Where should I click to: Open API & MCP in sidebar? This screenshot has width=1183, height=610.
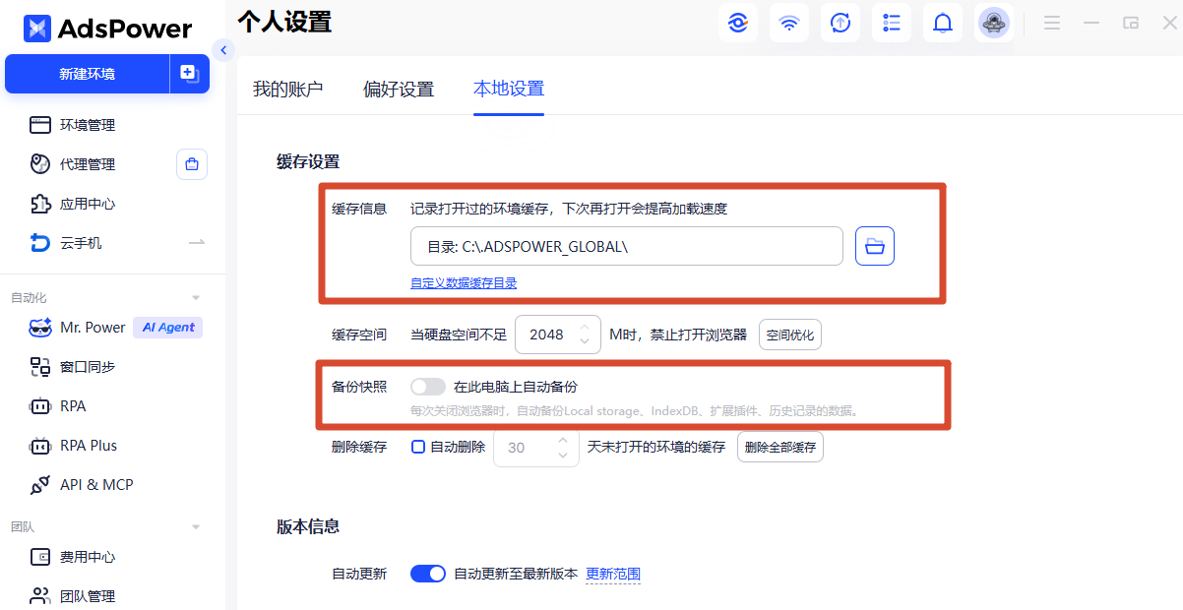(96, 485)
